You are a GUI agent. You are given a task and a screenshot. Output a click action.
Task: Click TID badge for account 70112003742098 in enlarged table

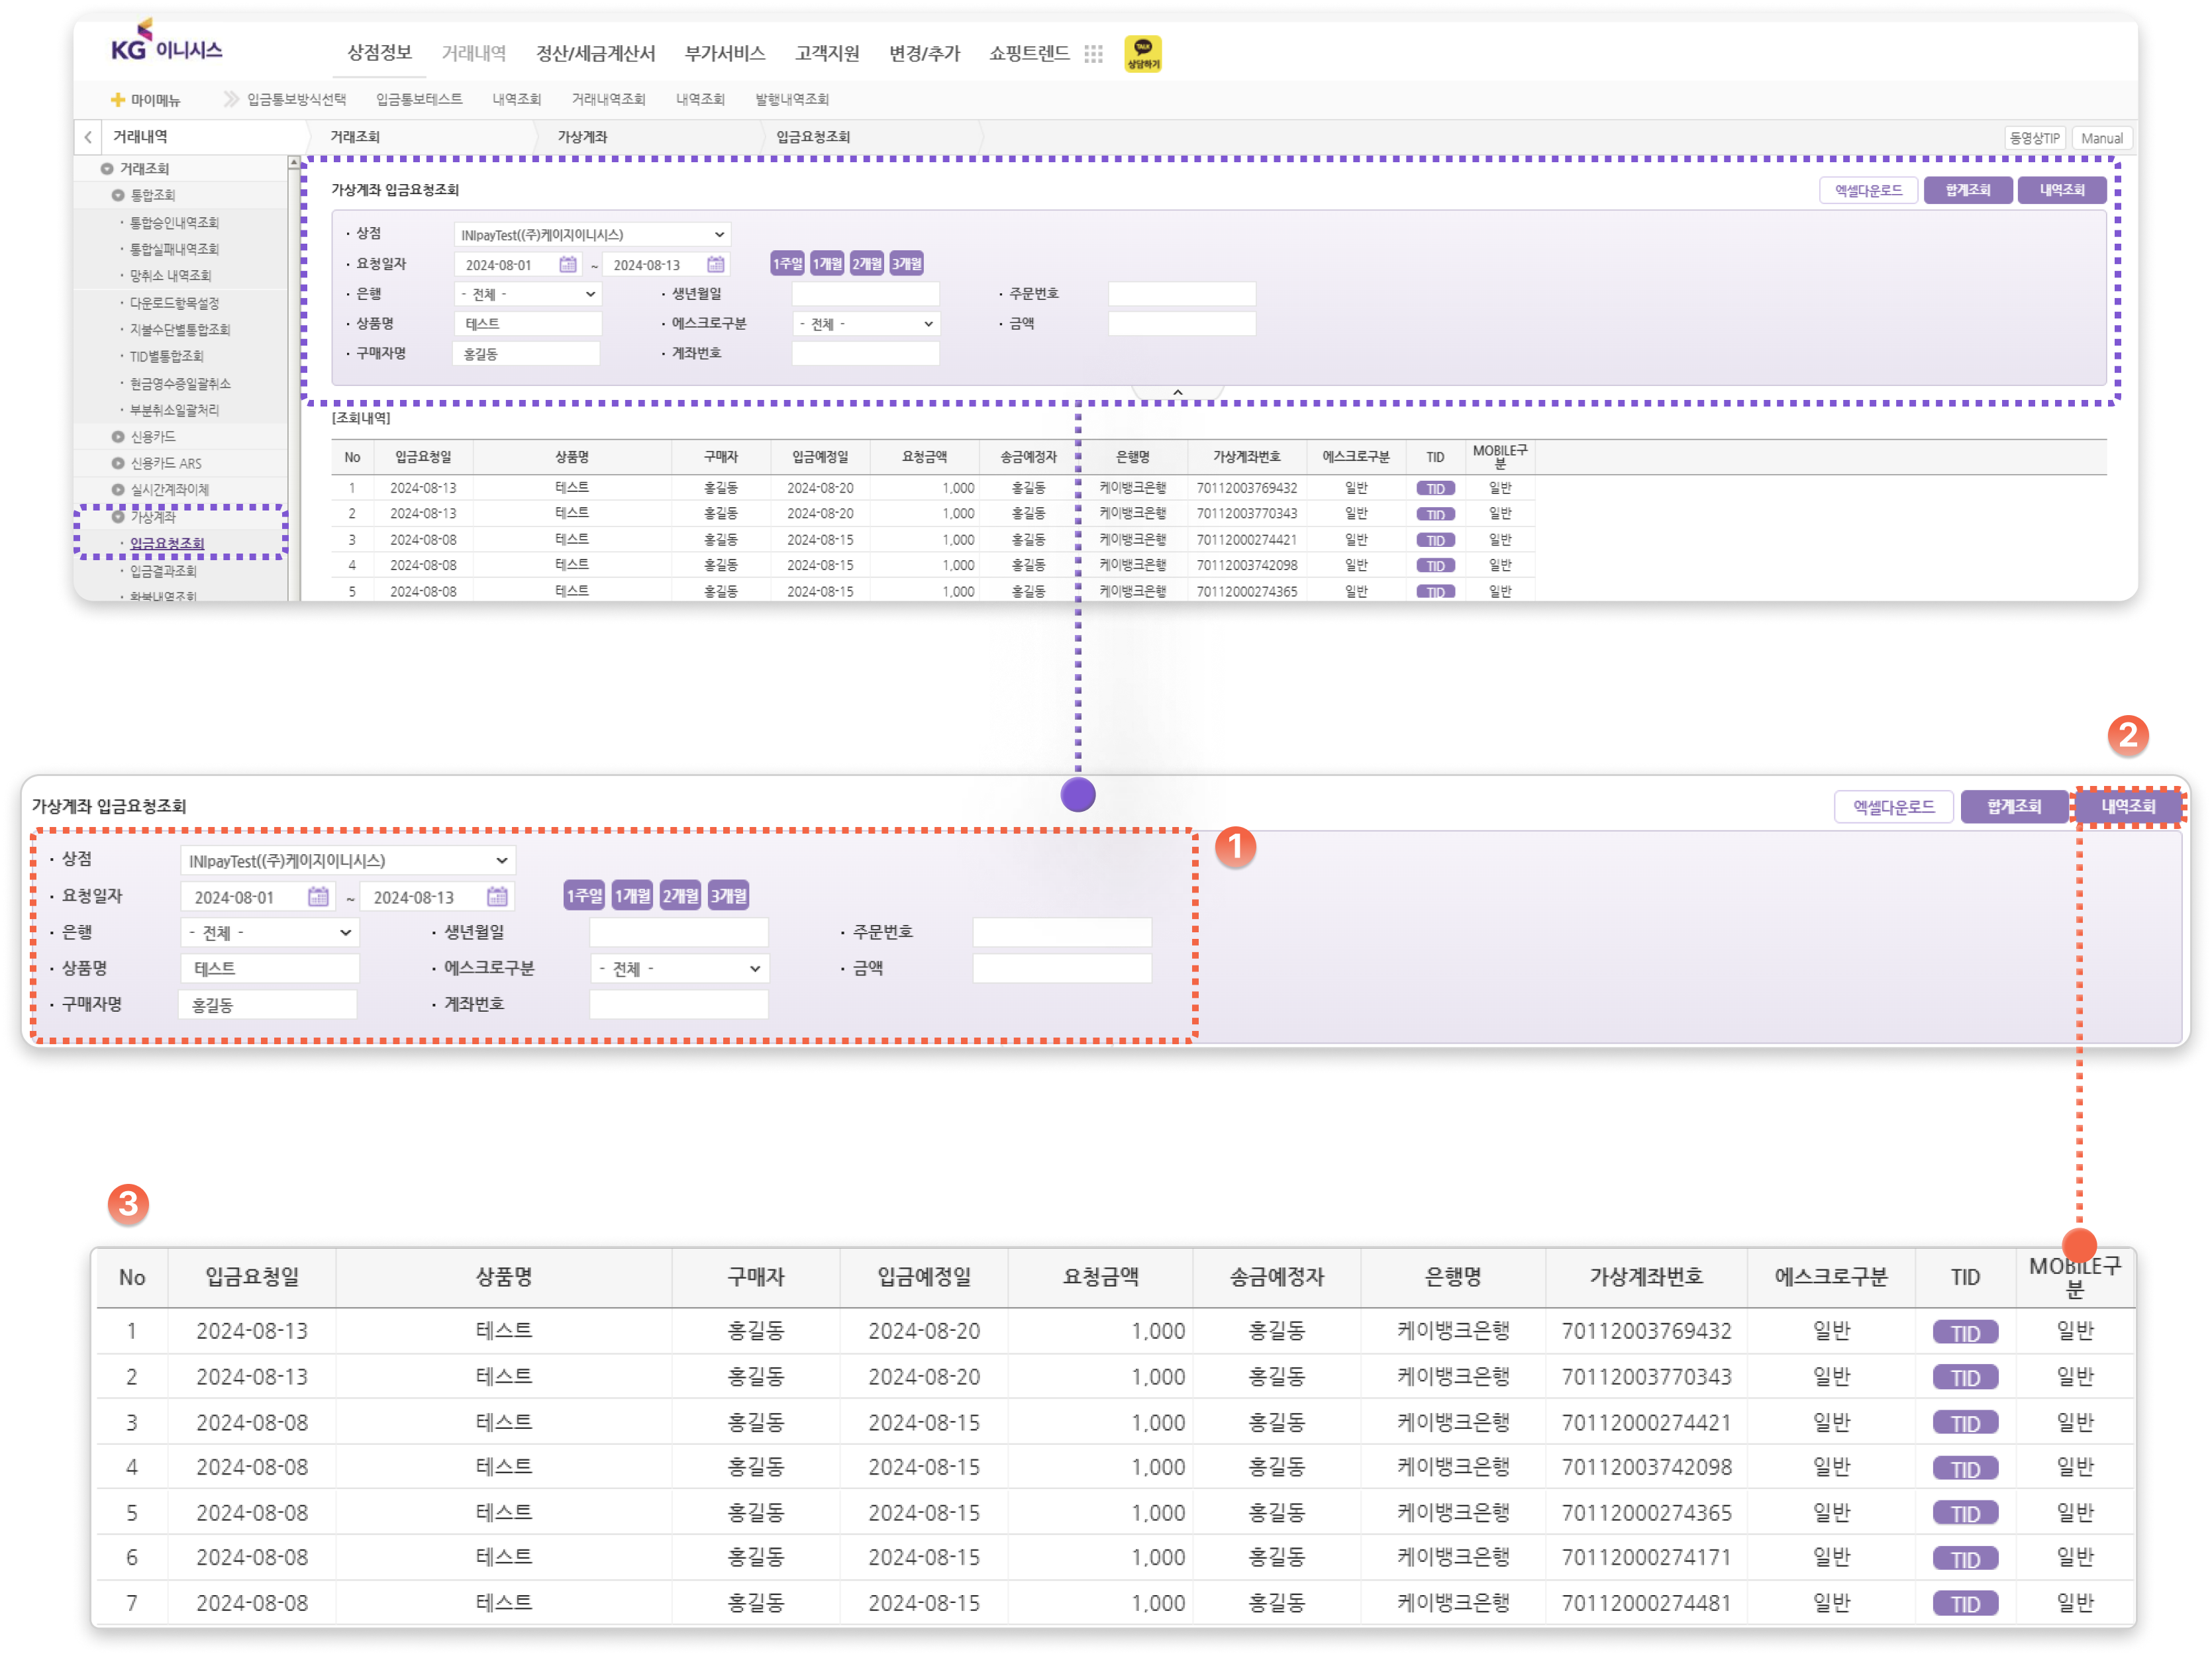[x=1964, y=1468]
